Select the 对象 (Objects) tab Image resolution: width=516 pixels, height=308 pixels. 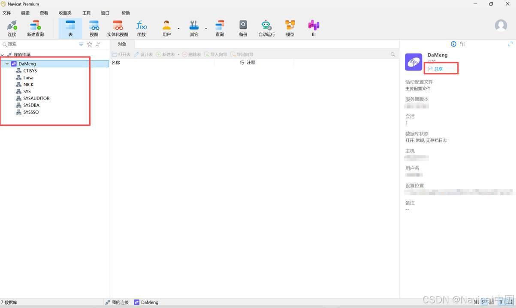[122, 44]
